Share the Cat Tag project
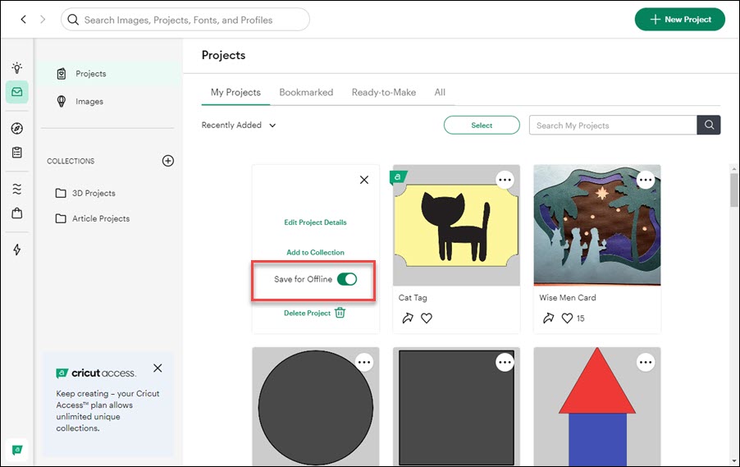 407,318
